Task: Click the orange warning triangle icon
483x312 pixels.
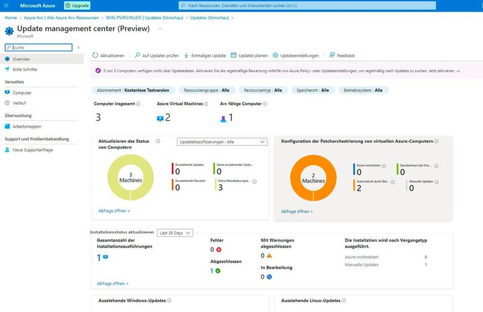Action: click(x=269, y=255)
